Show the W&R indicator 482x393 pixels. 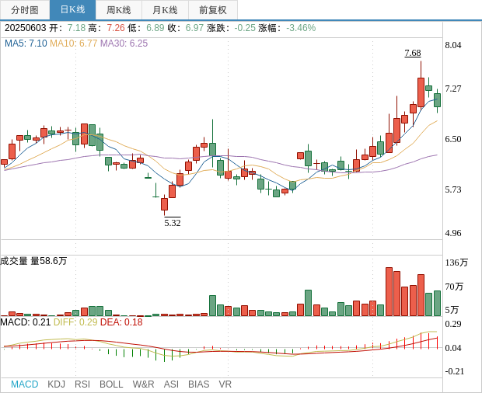click(x=143, y=384)
